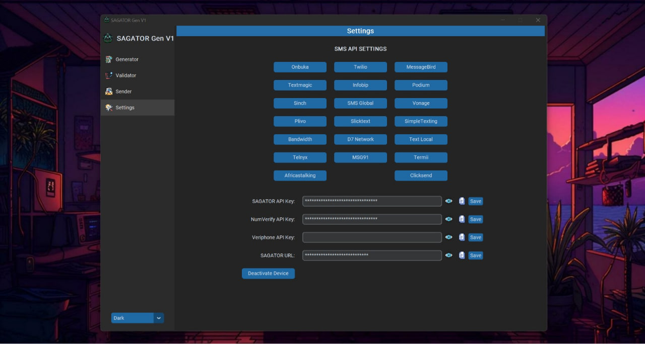Copy the SAGATOR URL value

pyautogui.click(x=462, y=255)
